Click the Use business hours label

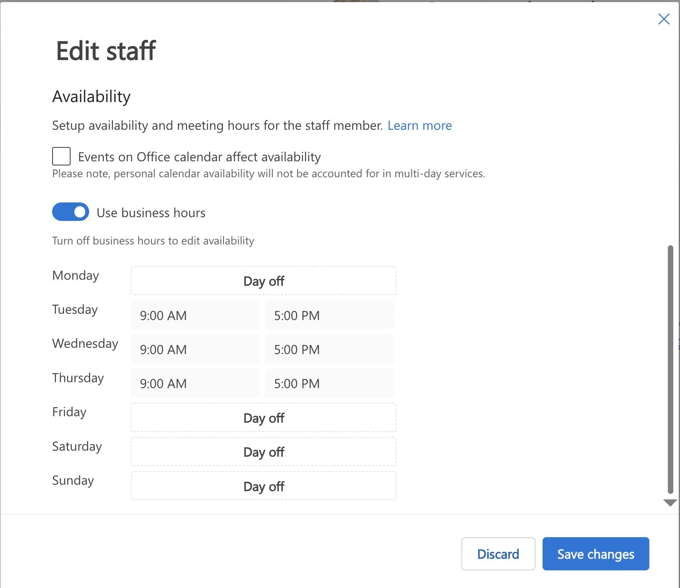151,213
